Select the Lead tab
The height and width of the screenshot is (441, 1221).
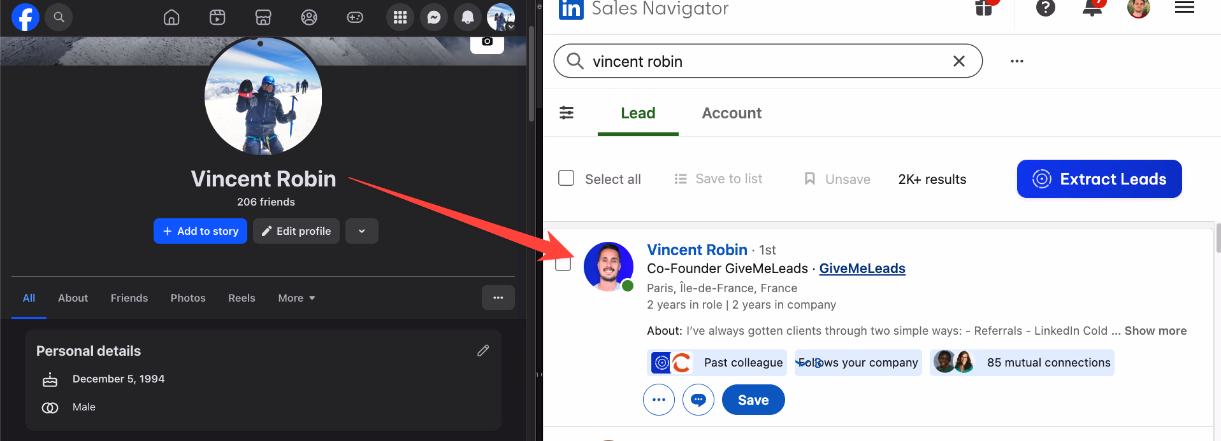point(638,113)
